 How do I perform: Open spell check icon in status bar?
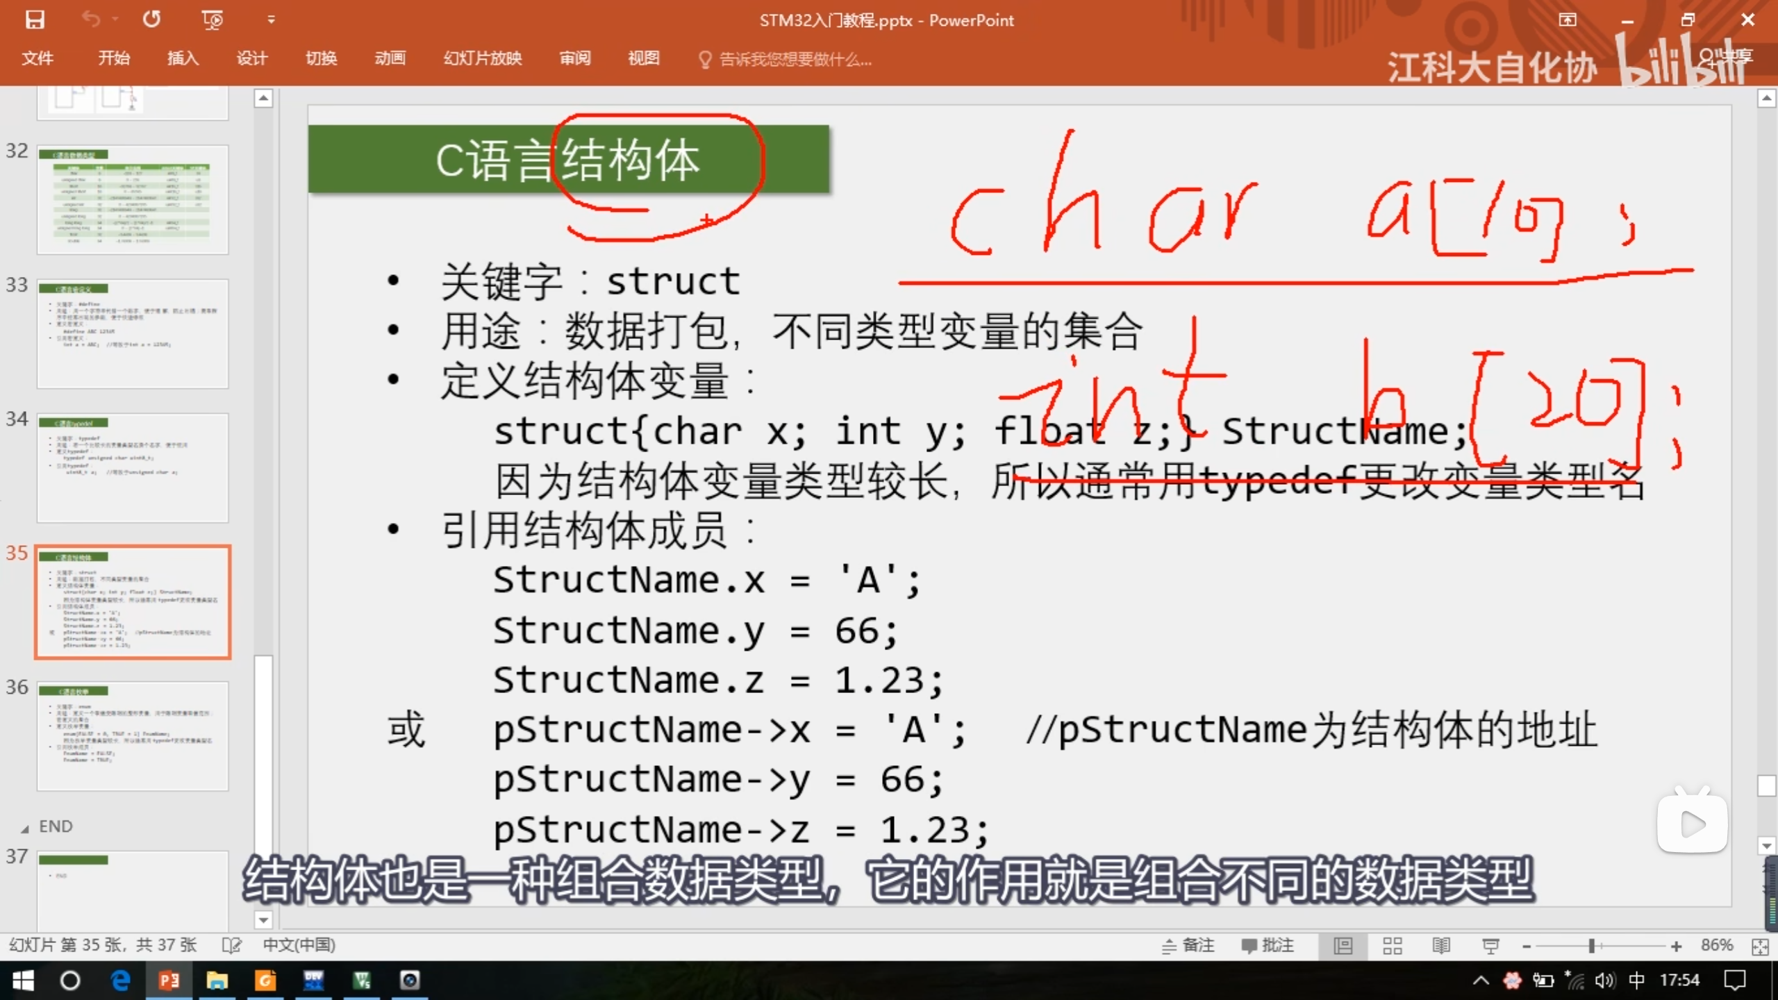pos(231,945)
